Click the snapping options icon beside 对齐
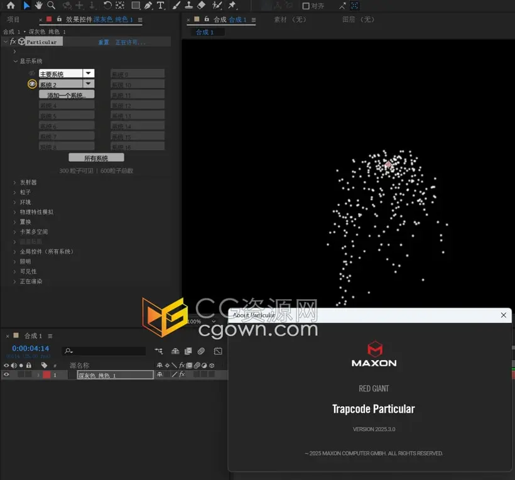The width and height of the screenshot is (515, 480). coord(342,6)
